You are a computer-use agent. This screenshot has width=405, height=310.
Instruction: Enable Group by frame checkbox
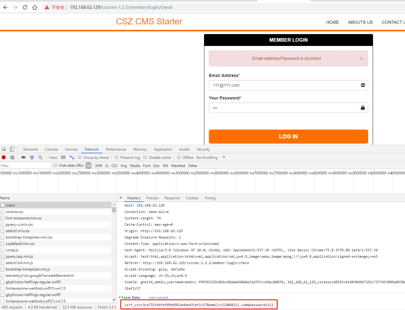80,157
